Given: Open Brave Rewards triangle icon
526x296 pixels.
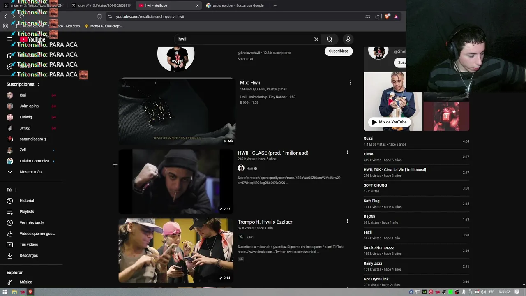Looking at the screenshot, I should pyautogui.click(x=396, y=16).
